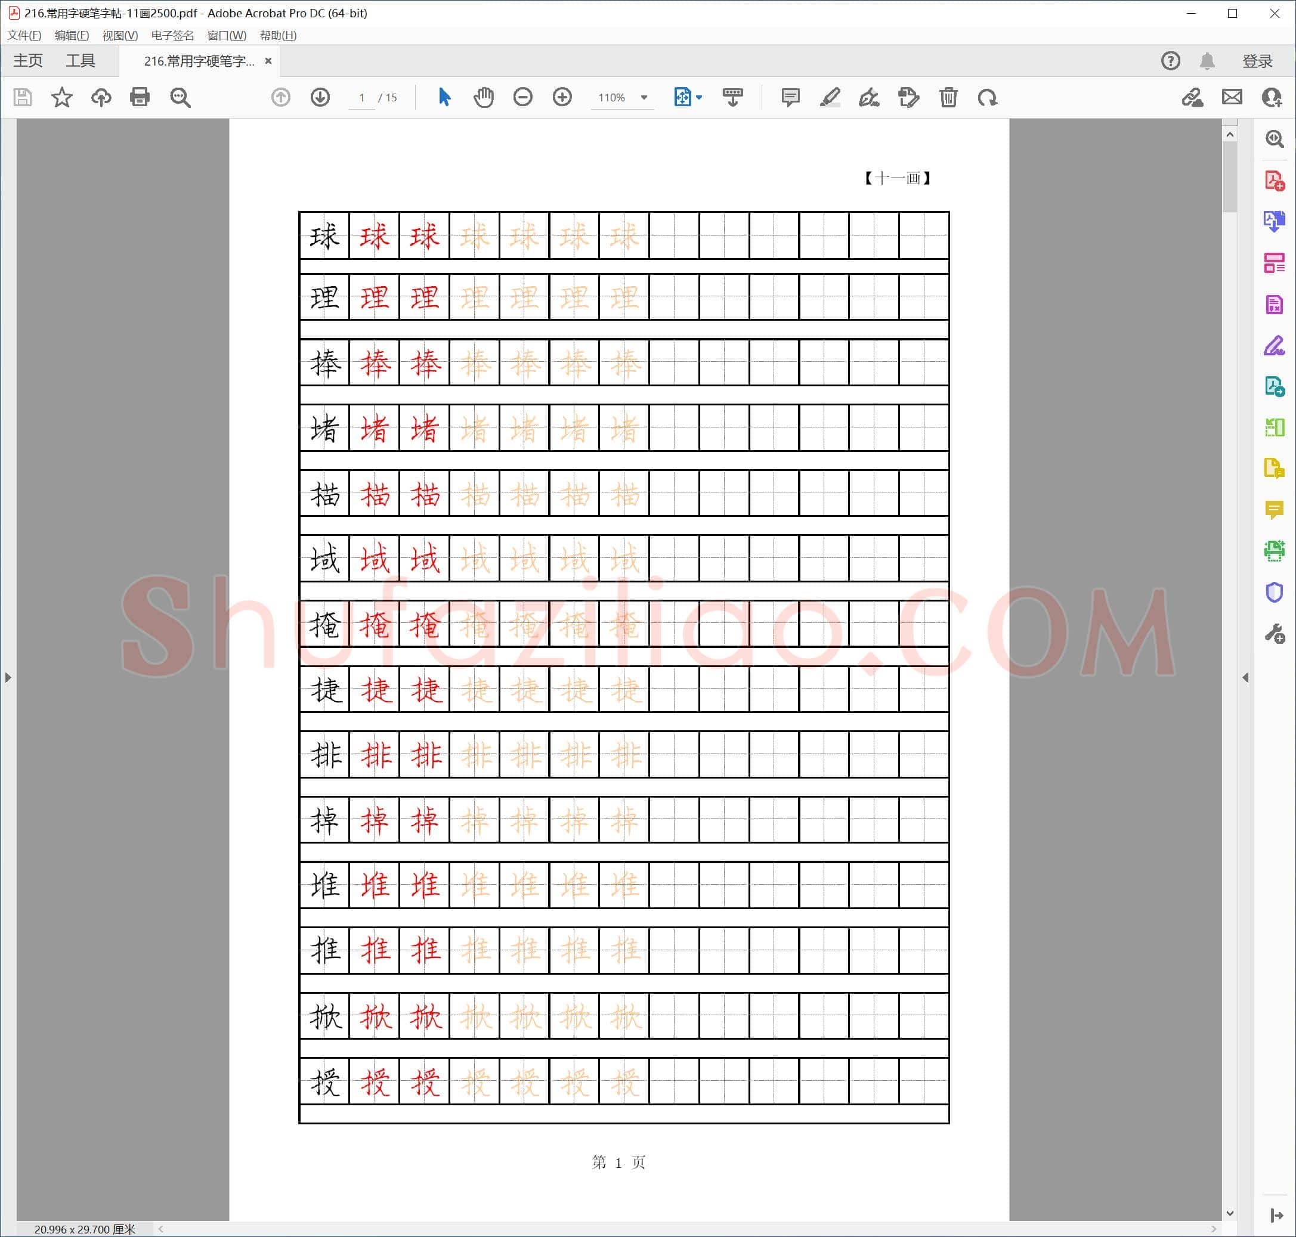Open the yellow Send for Comments tool

tap(1275, 468)
